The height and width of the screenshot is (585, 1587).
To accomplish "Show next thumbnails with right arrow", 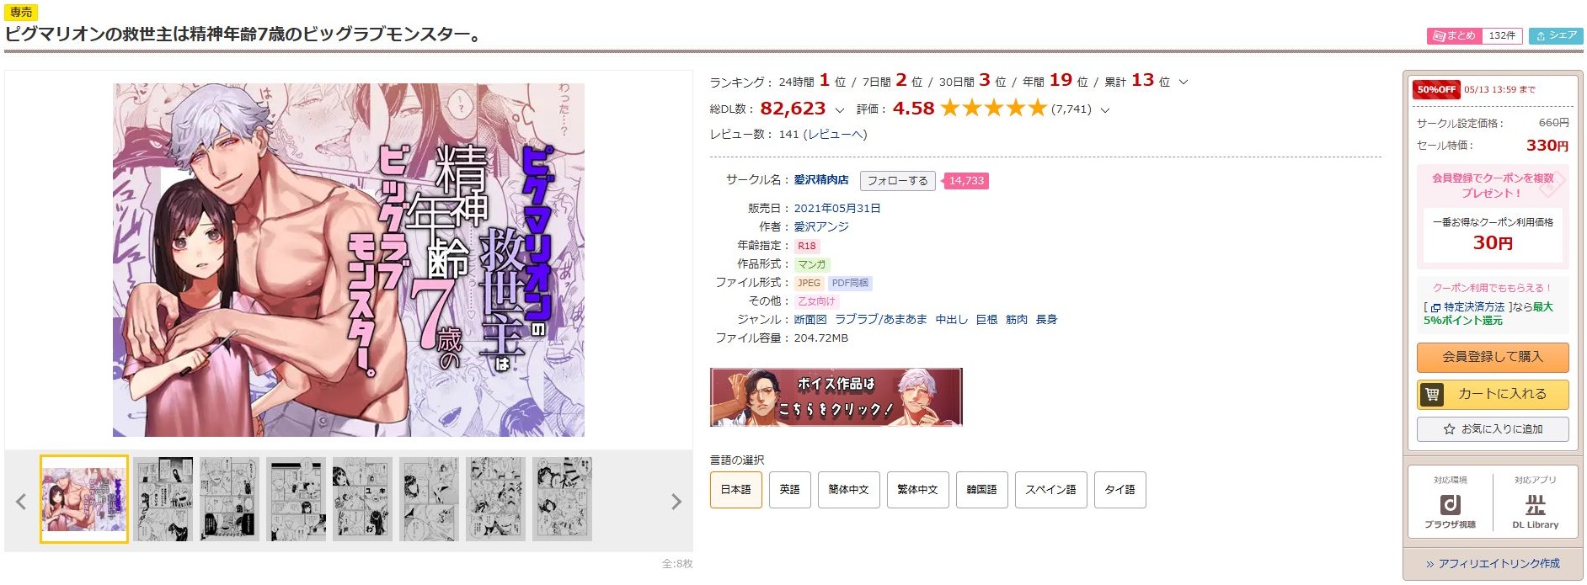I will [x=676, y=502].
